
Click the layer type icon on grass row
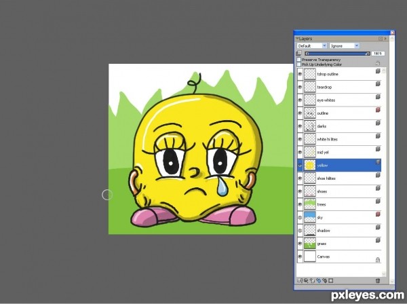(378, 240)
